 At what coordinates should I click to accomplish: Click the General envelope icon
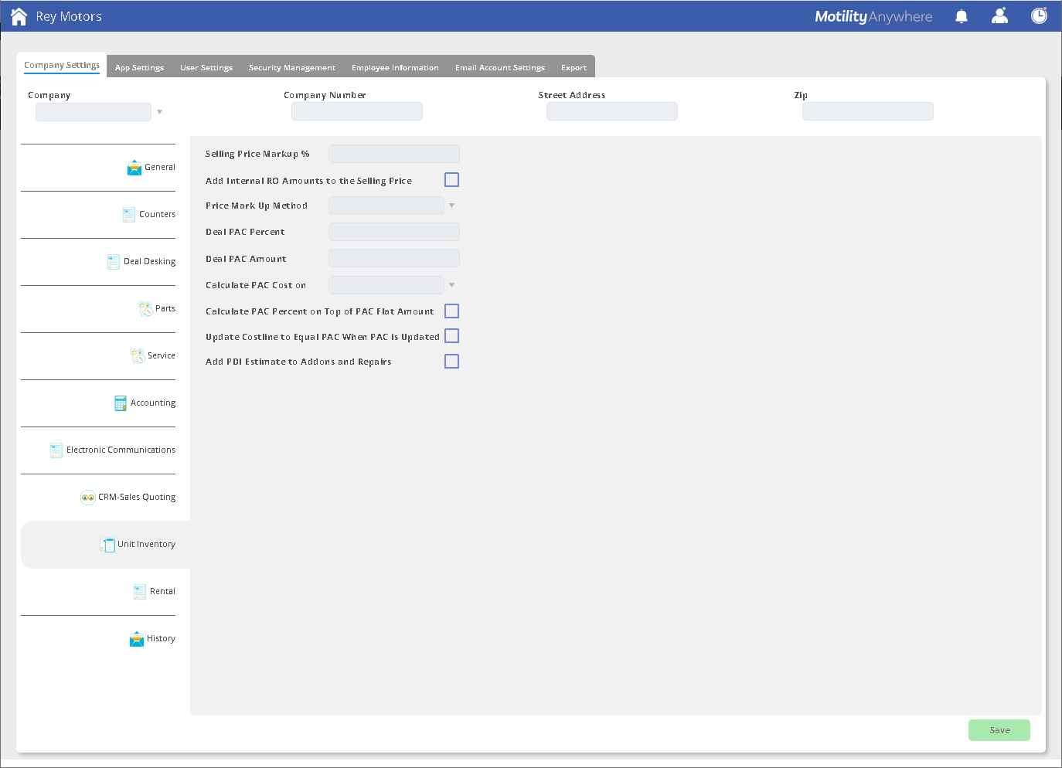(134, 168)
